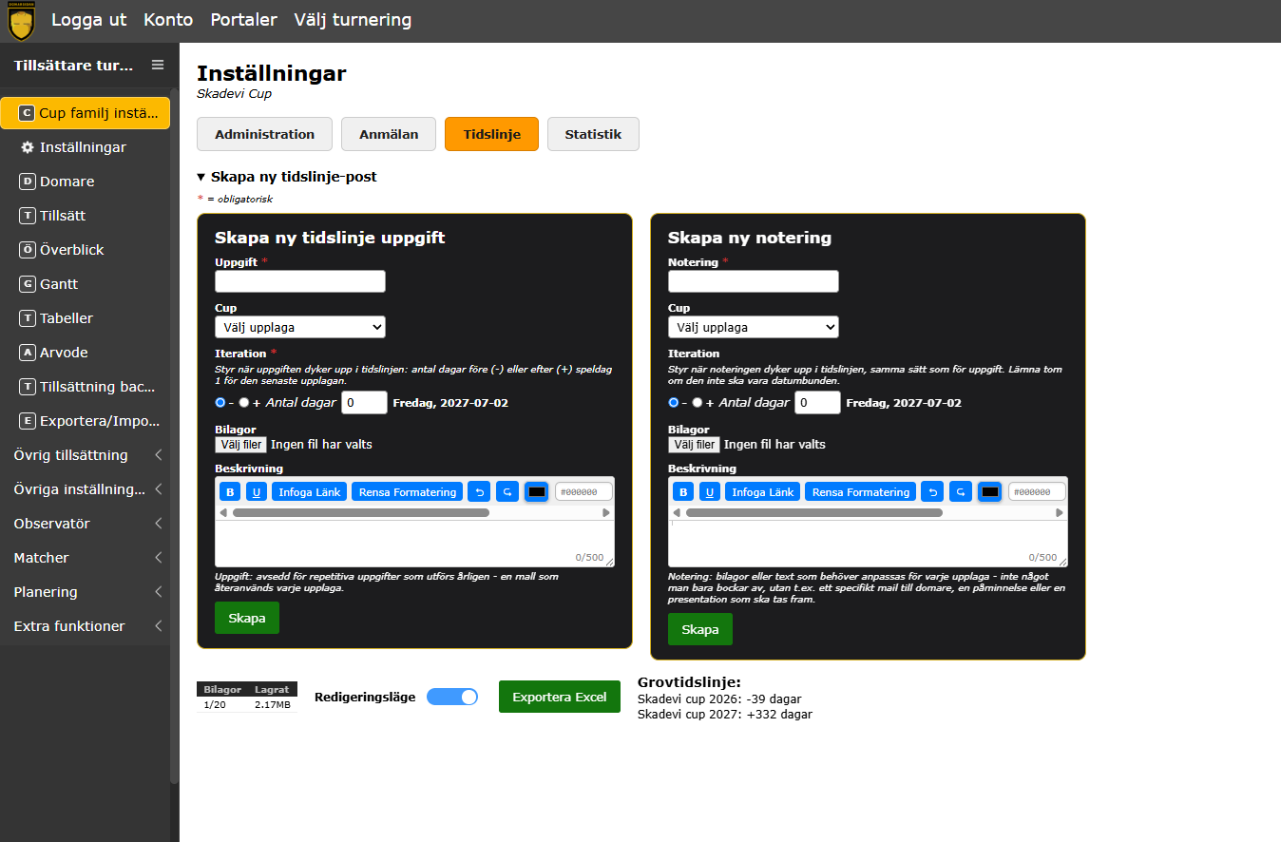Screen dimensions: 1281x842
Task: Toggle the sidebar hamburger menu icon
Action: pos(158,65)
